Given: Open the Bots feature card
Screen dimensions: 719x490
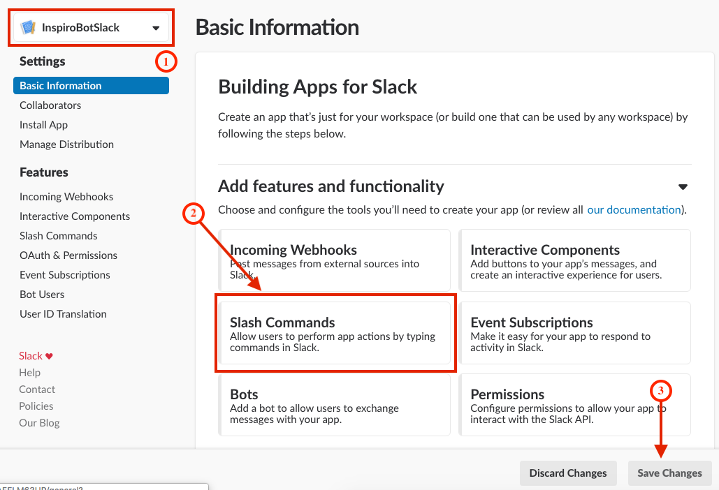Looking at the screenshot, I should (x=335, y=405).
